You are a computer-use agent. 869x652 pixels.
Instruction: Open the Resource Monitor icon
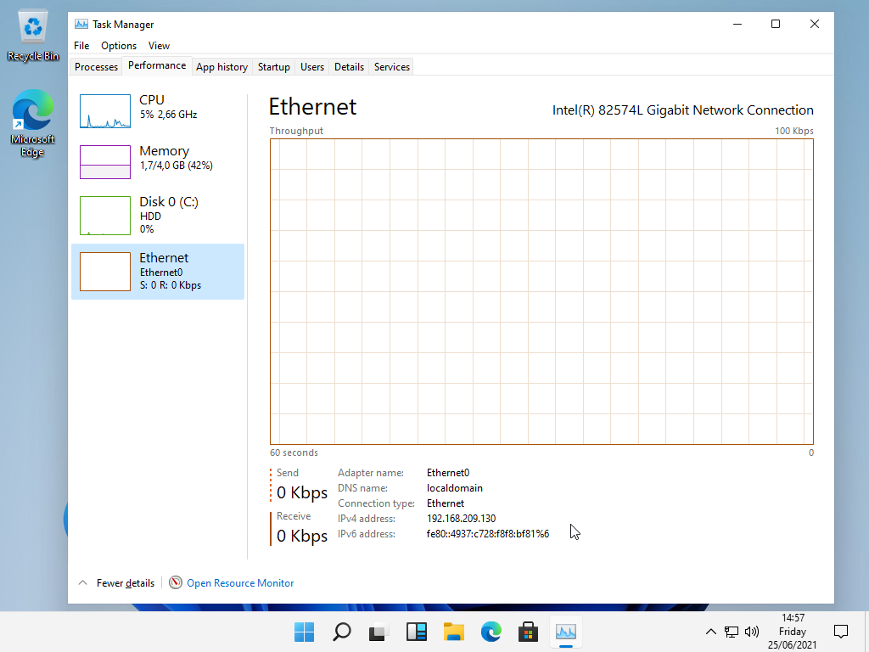(176, 582)
